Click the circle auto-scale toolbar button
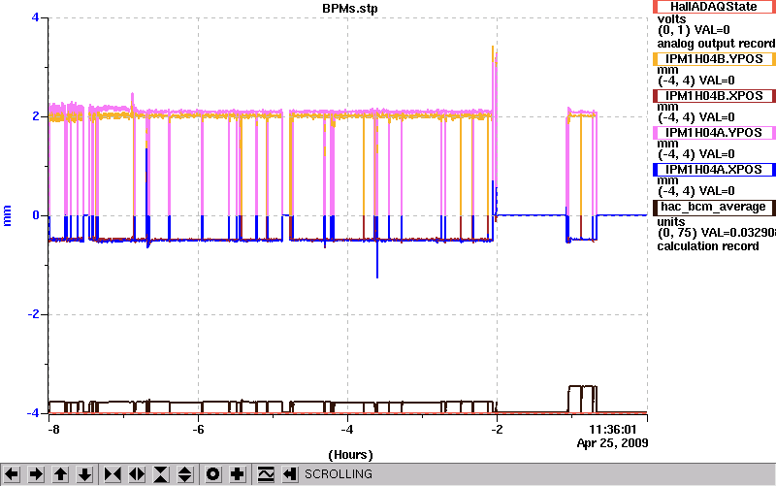776x486 pixels. pyautogui.click(x=212, y=474)
